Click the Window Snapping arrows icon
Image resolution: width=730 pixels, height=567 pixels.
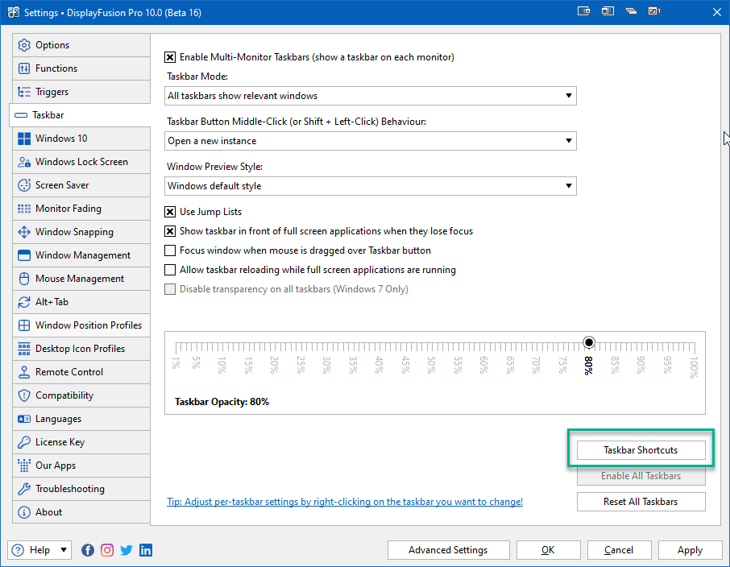23,232
